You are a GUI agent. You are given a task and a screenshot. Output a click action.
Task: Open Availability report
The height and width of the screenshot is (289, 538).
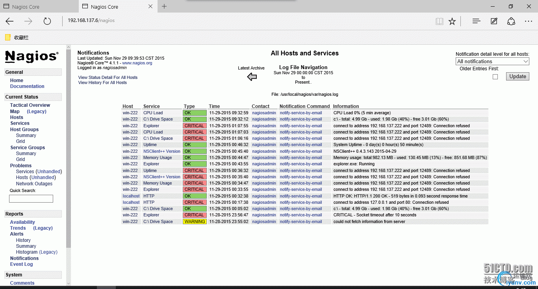(22, 222)
